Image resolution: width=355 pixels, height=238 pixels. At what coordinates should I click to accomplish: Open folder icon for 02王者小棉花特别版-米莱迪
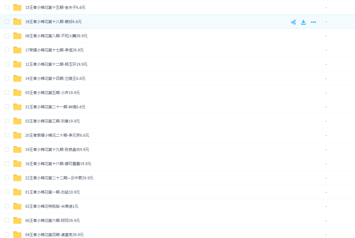click(17, 206)
